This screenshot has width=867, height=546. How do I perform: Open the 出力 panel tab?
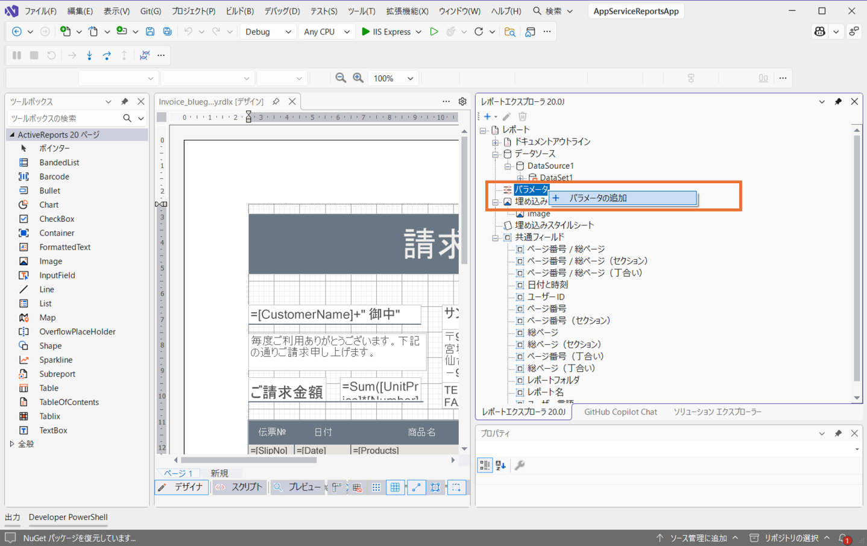pyautogui.click(x=12, y=517)
